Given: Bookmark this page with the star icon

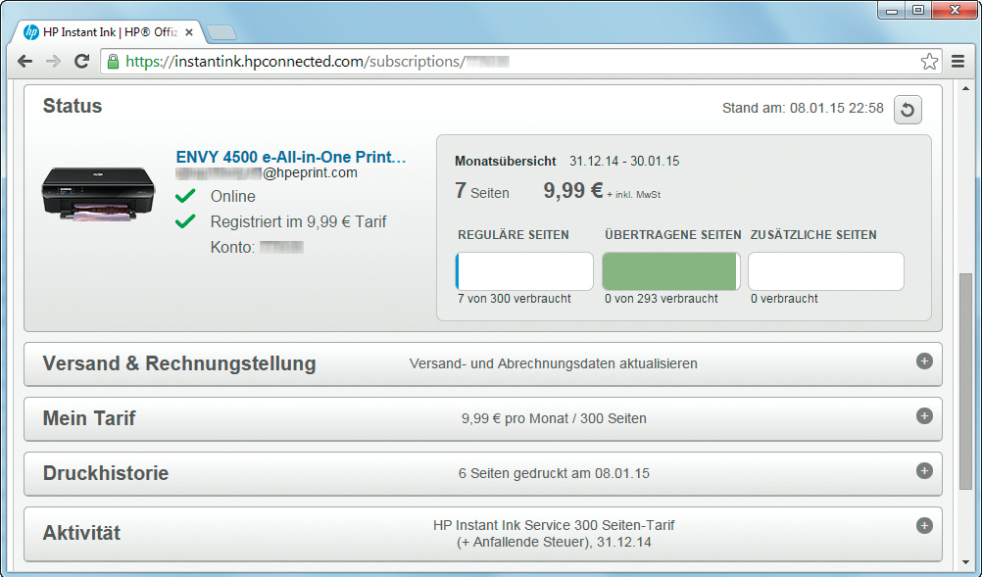Looking at the screenshot, I should click(x=929, y=62).
